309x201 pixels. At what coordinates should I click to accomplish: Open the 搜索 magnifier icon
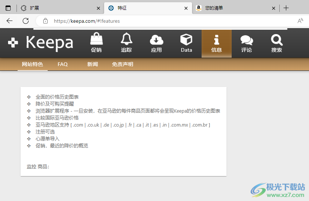[x=277, y=43]
